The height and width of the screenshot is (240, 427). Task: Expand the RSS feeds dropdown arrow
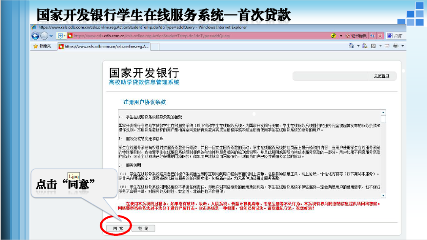coord(380,46)
